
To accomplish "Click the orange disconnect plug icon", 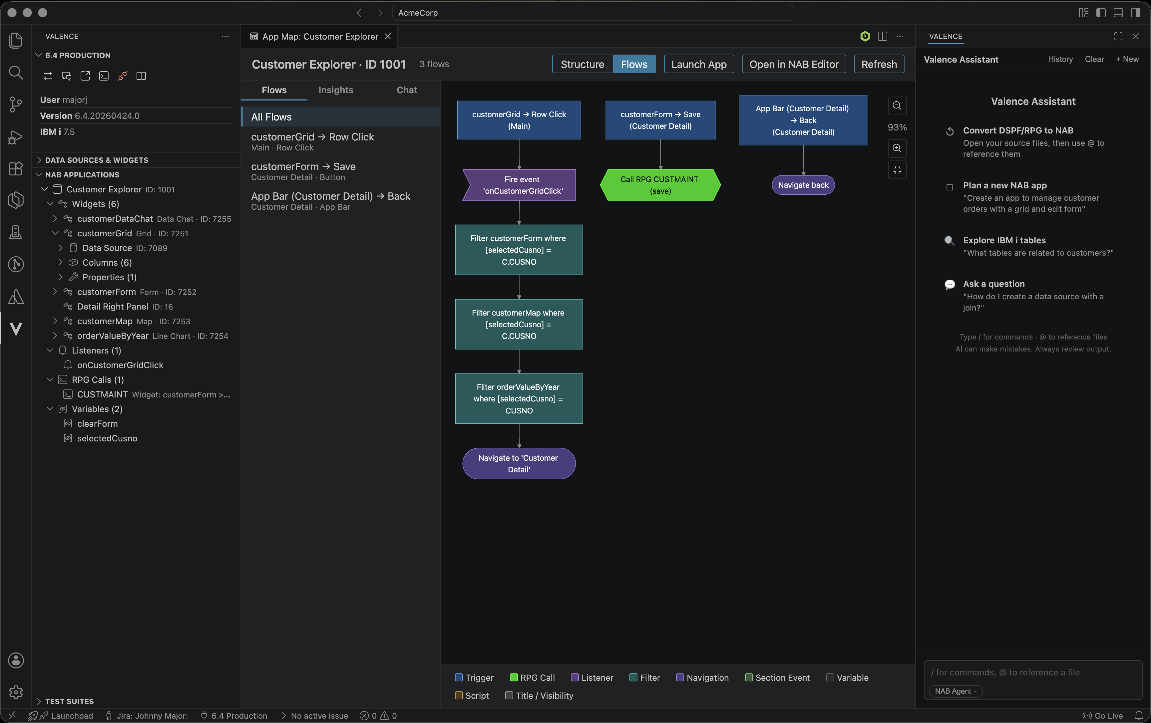I will point(122,76).
